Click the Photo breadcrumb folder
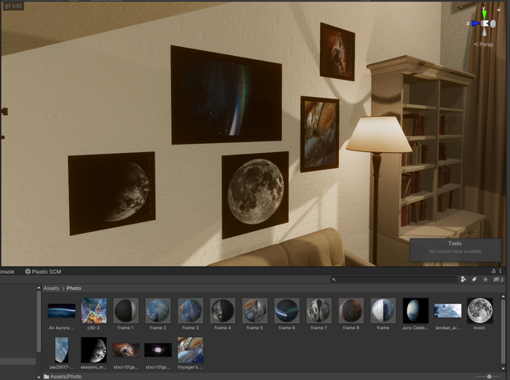Viewport: 510px width, 380px height. tap(74, 288)
